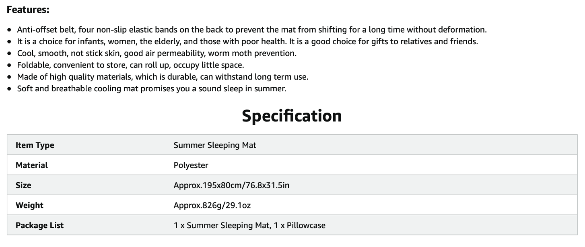Click the Material row label
The width and height of the screenshot is (585, 247).
click(32, 165)
